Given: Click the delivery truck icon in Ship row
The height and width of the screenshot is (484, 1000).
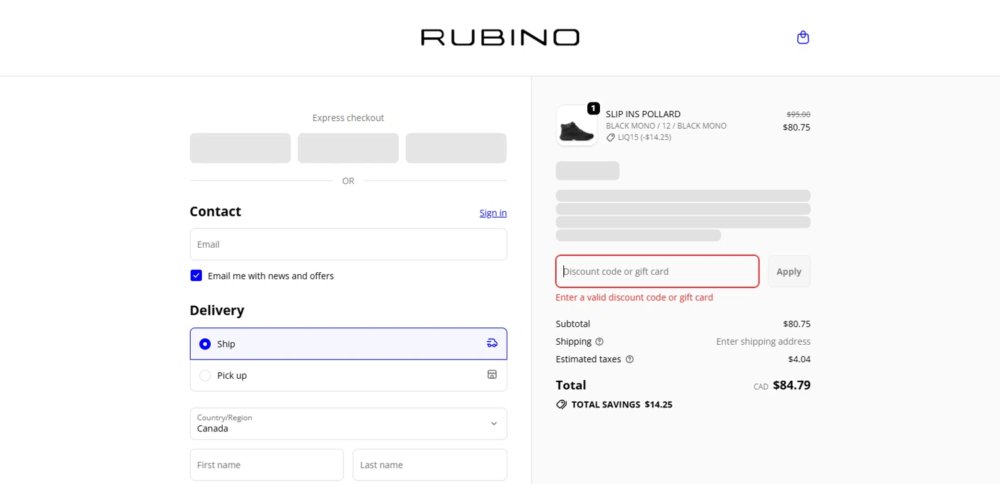Looking at the screenshot, I should click(x=492, y=344).
